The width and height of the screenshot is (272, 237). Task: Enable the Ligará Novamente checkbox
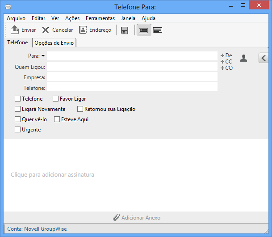point(17,109)
